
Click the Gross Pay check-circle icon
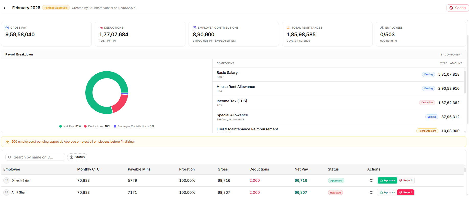pyautogui.click(x=7, y=28)
